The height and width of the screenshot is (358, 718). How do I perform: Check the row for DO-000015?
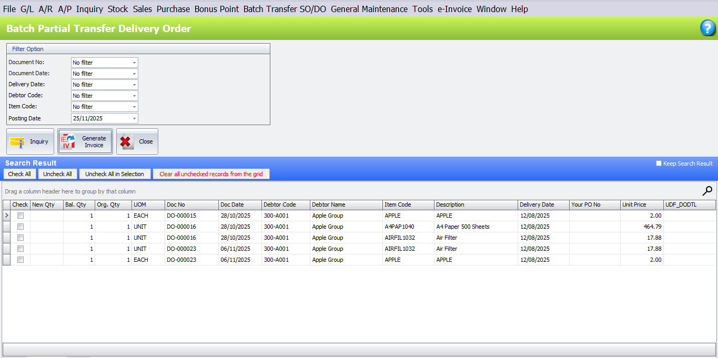[20, 216]
